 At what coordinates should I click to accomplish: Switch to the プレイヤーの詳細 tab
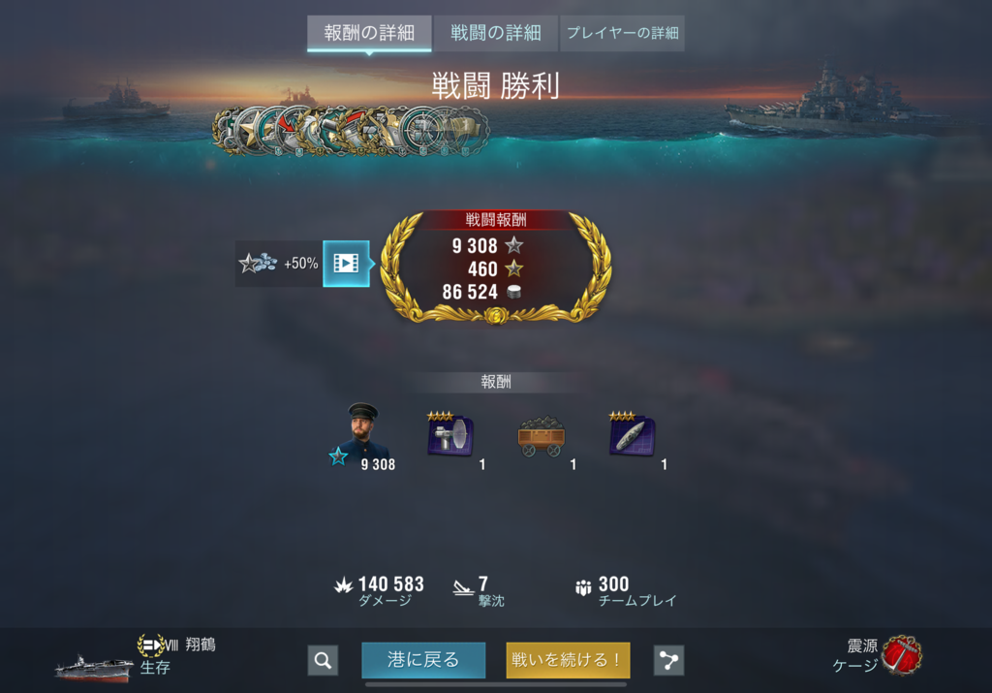tap(623, 33)
